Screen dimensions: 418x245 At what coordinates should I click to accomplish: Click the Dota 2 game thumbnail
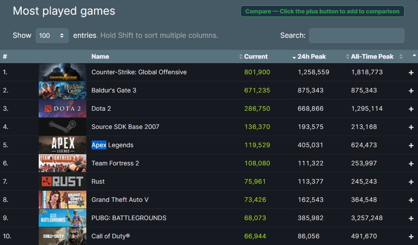click(62, 108)
